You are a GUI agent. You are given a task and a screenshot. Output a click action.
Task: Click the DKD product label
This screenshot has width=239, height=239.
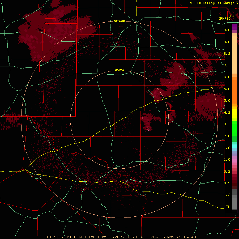(233, 16)
